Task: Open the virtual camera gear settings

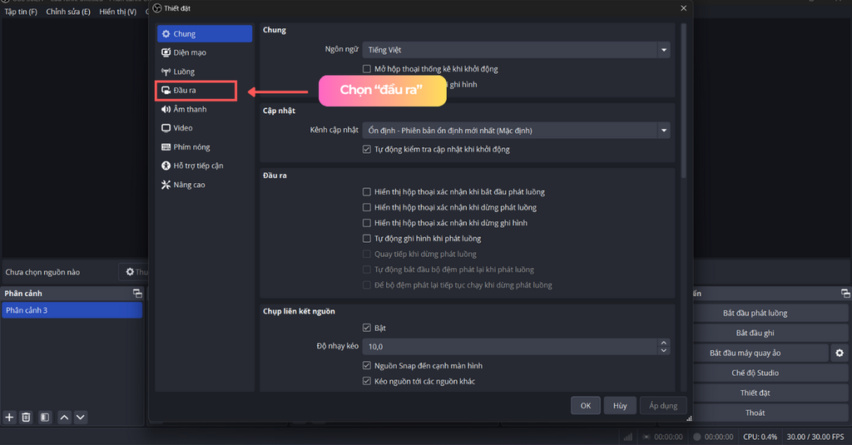Action: point(840,354)
